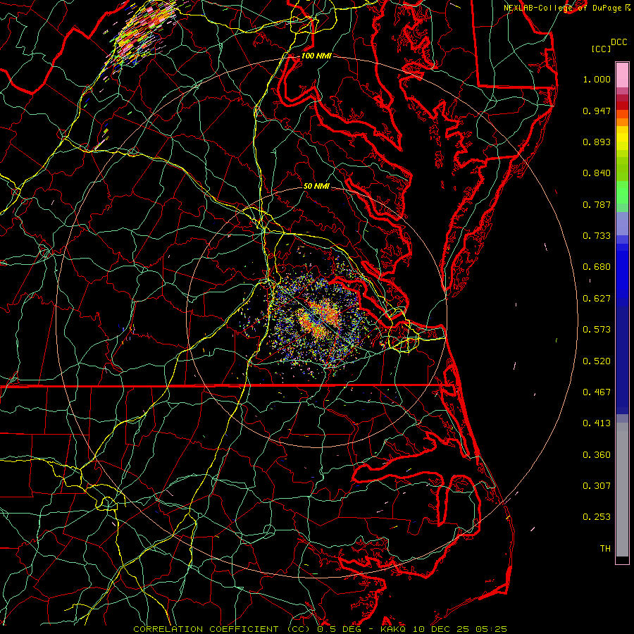Image resolution: width=634 pixels, height=634 pixels.
Task: Select the 0.893 color scale value
Action: 597,142
